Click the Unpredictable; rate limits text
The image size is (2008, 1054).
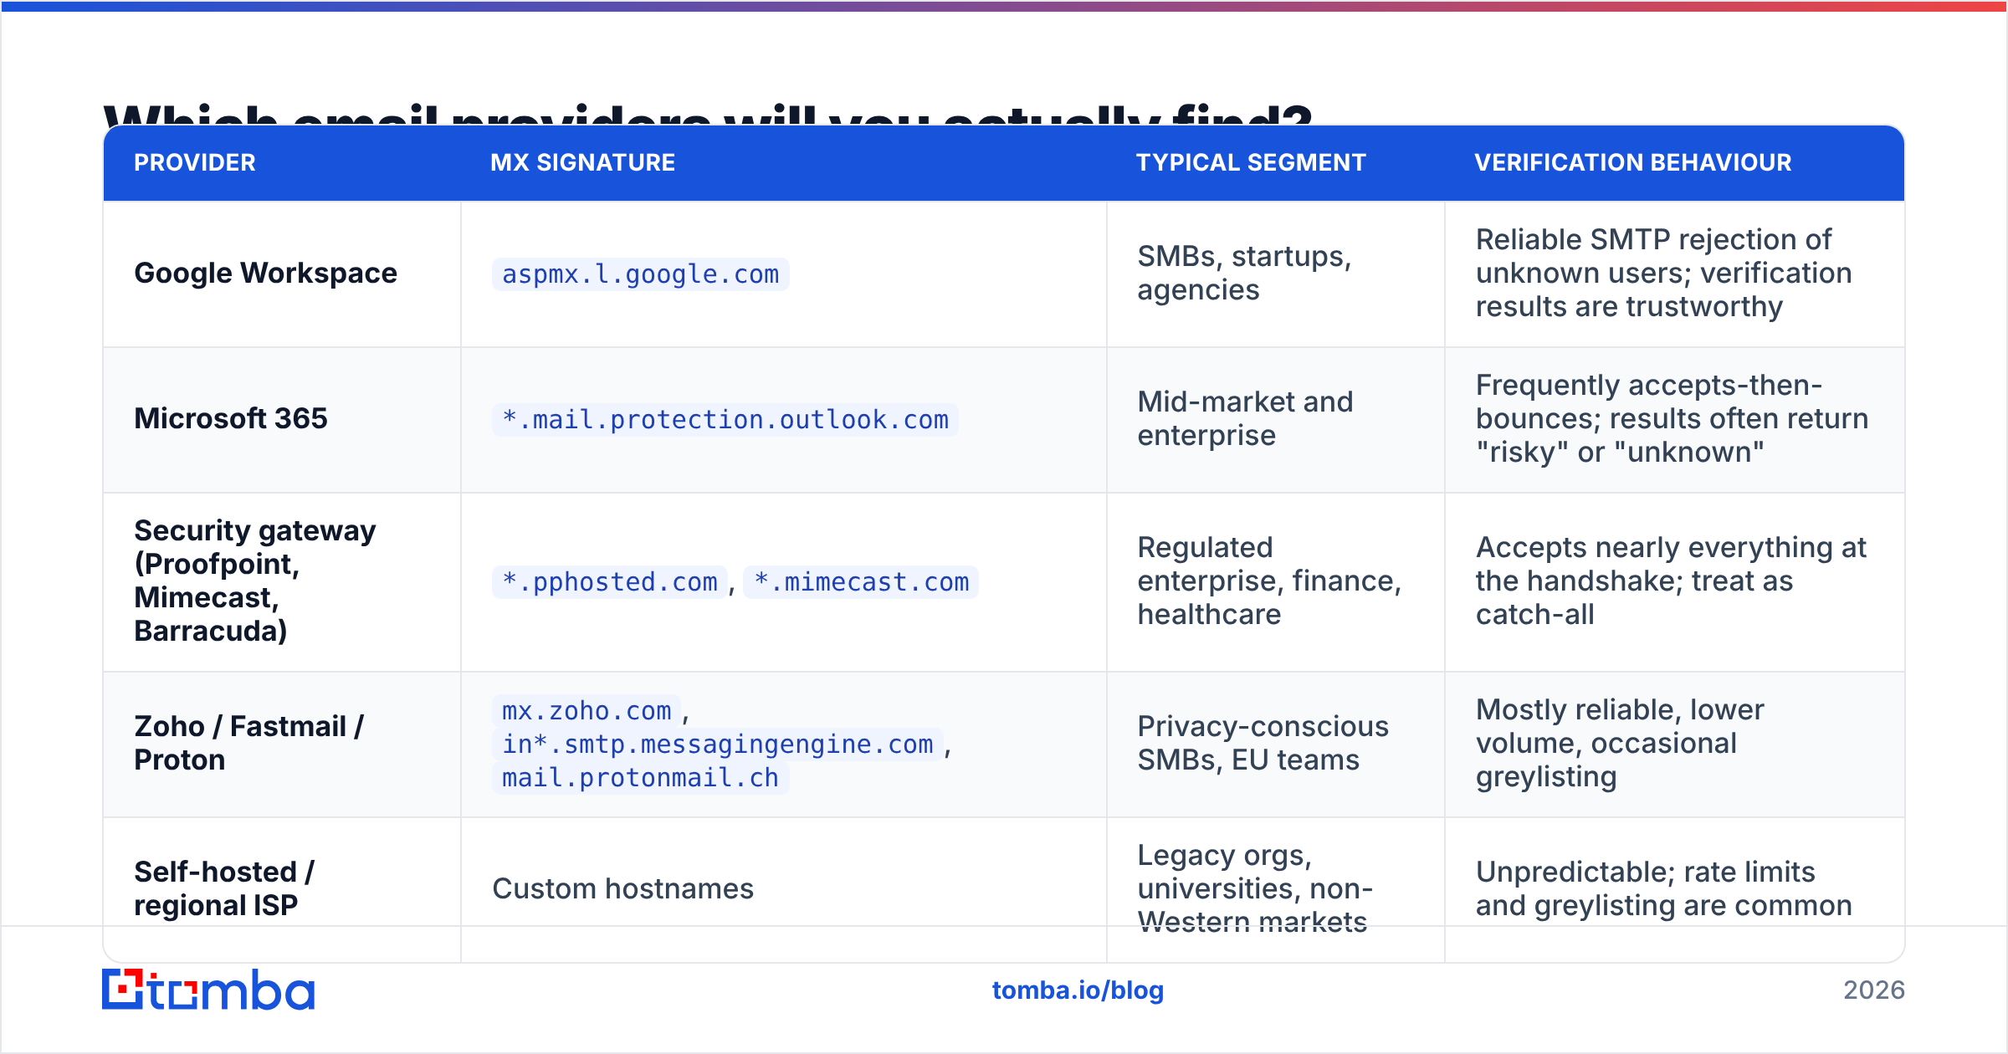point(1663,888)
